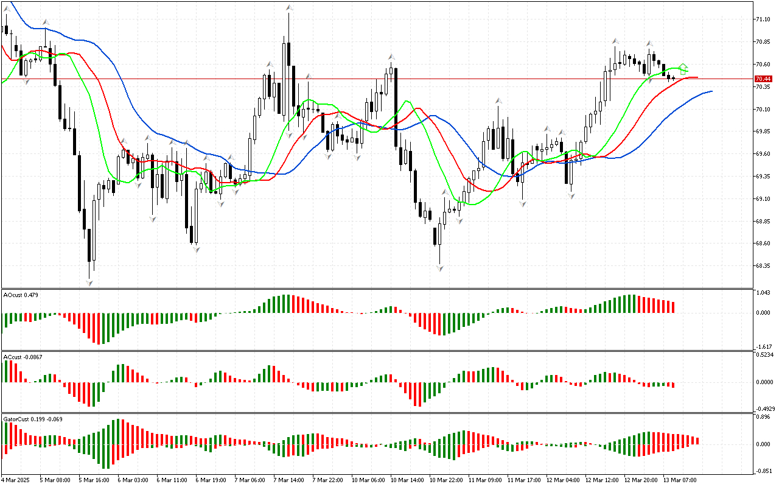The image size is (779, 487).
Task: Click the 69.85 price axis label
Action: (x=763, y=131)
